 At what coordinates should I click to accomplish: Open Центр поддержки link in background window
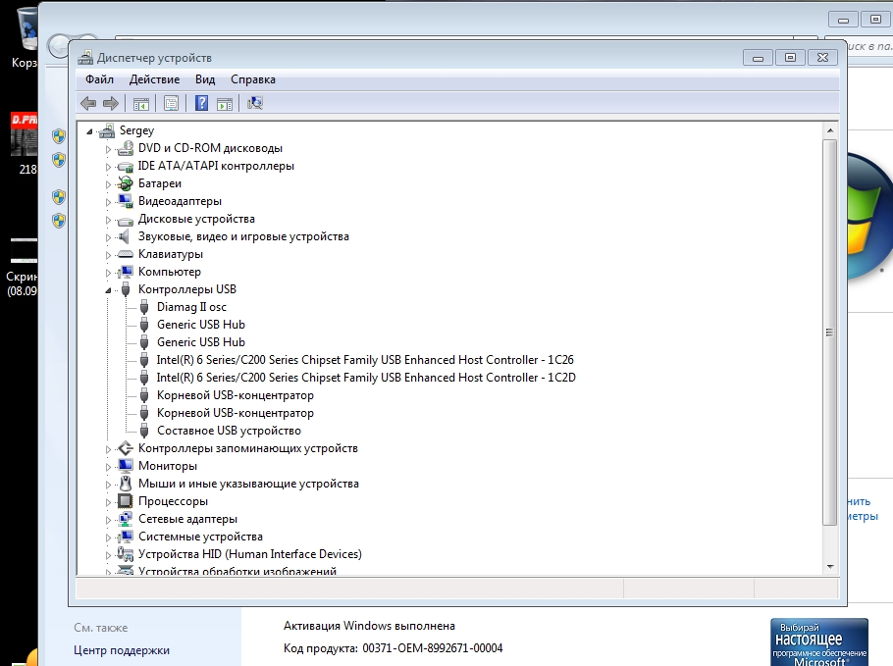point(122,650)
